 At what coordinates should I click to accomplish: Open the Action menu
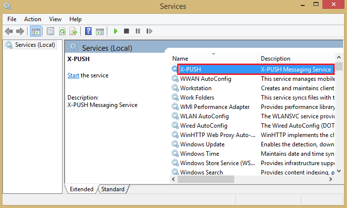[x=32, y=19]
